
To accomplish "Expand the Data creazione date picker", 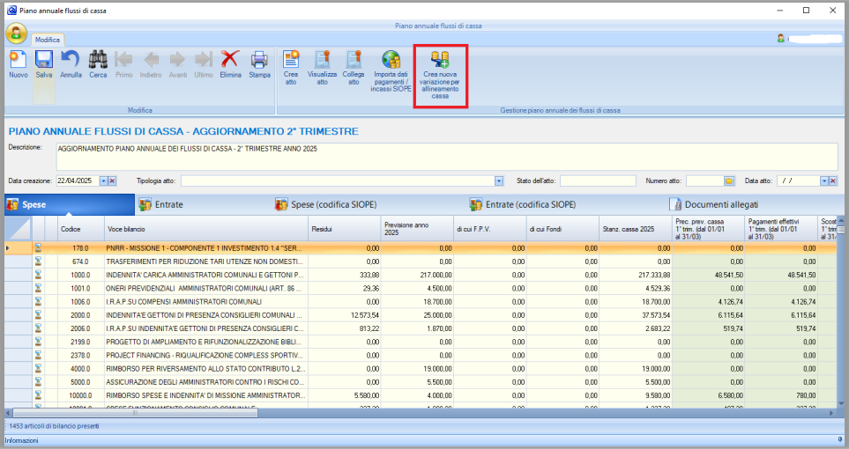I will coord(103,180).
